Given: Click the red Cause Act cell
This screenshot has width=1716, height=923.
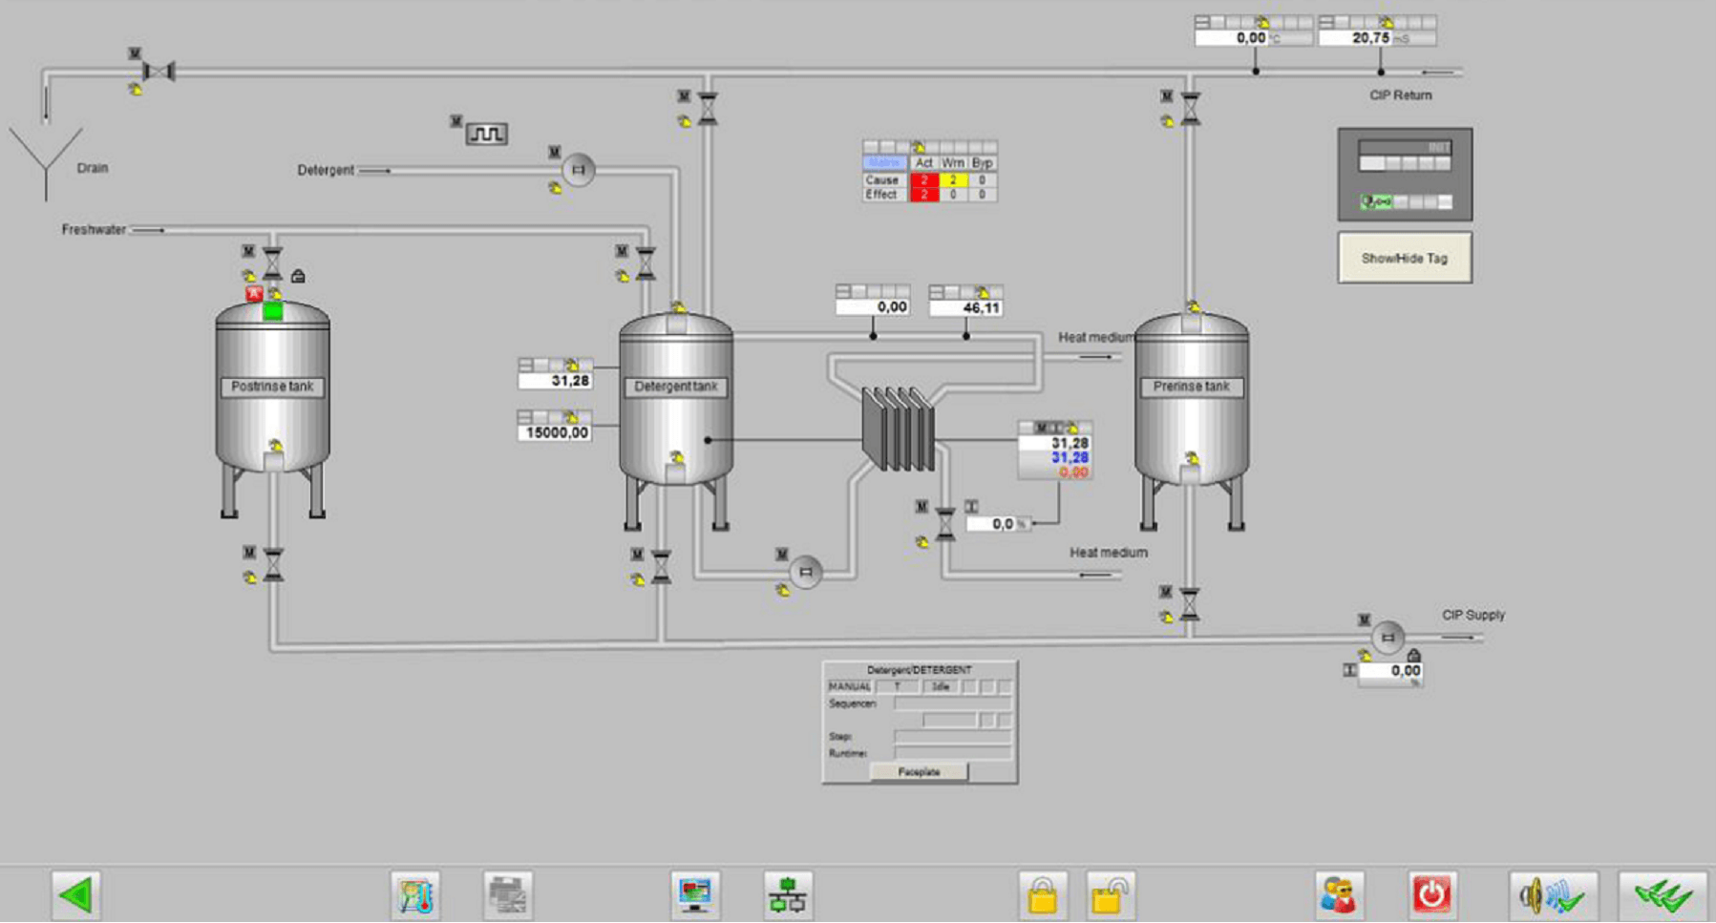Looking at the screenshot, I should click(923, 179).
